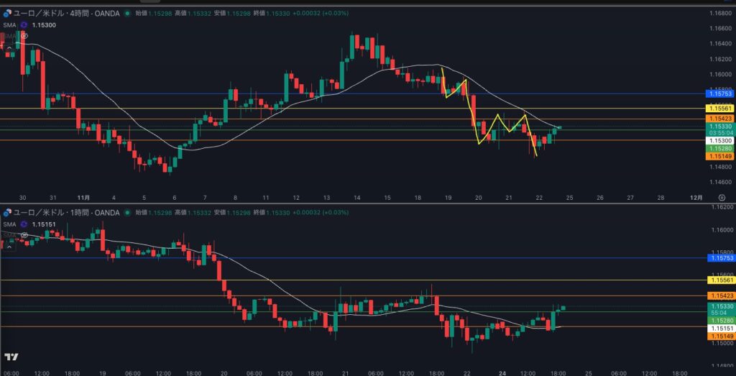Click the 11月 date label on time axis

83,197
